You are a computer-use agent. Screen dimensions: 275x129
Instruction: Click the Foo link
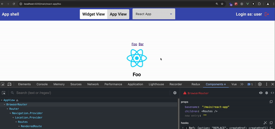134,44
